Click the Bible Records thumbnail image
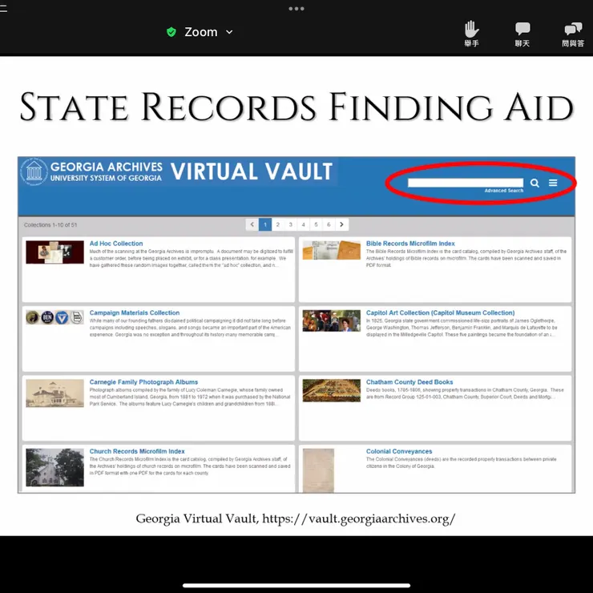The image size is (593, 593). coord(332,250)
